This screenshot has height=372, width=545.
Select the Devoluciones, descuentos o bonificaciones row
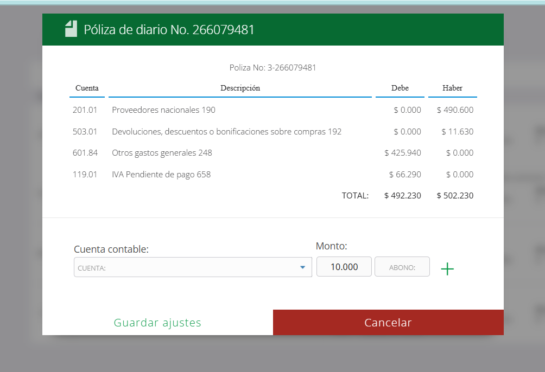click(x=226, y=132)
